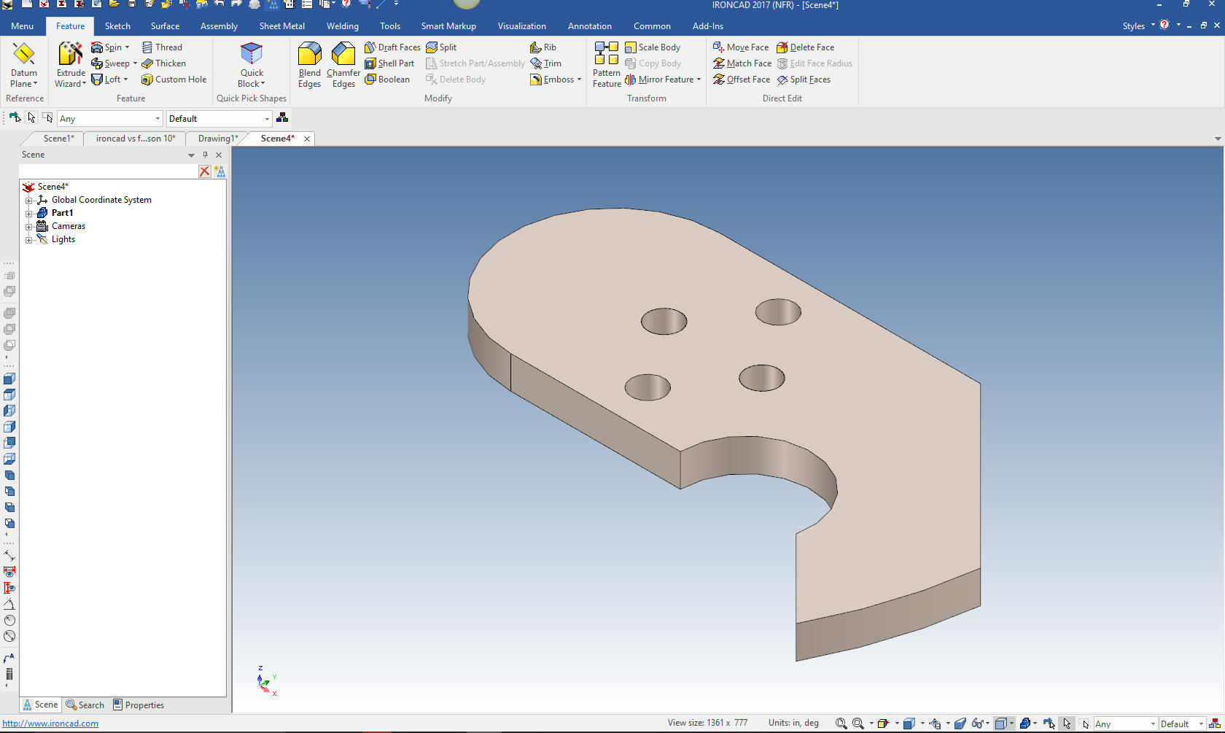Expand the Cameras tree node
Viewport: 1225px width, 733px height.
29,226
